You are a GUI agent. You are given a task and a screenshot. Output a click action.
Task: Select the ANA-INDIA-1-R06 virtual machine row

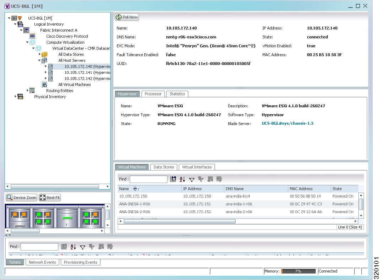click(x=238, y=204)
